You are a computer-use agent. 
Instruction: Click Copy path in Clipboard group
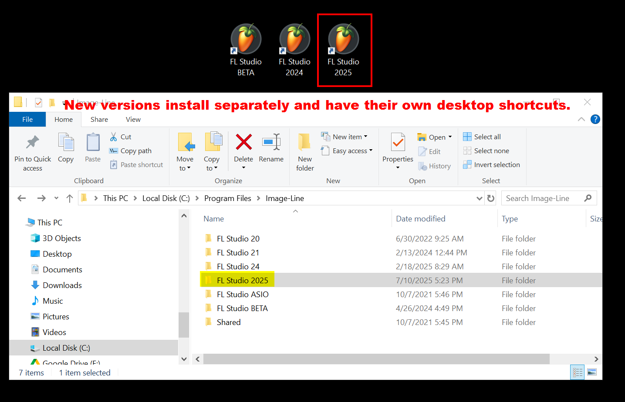[130, 151]
